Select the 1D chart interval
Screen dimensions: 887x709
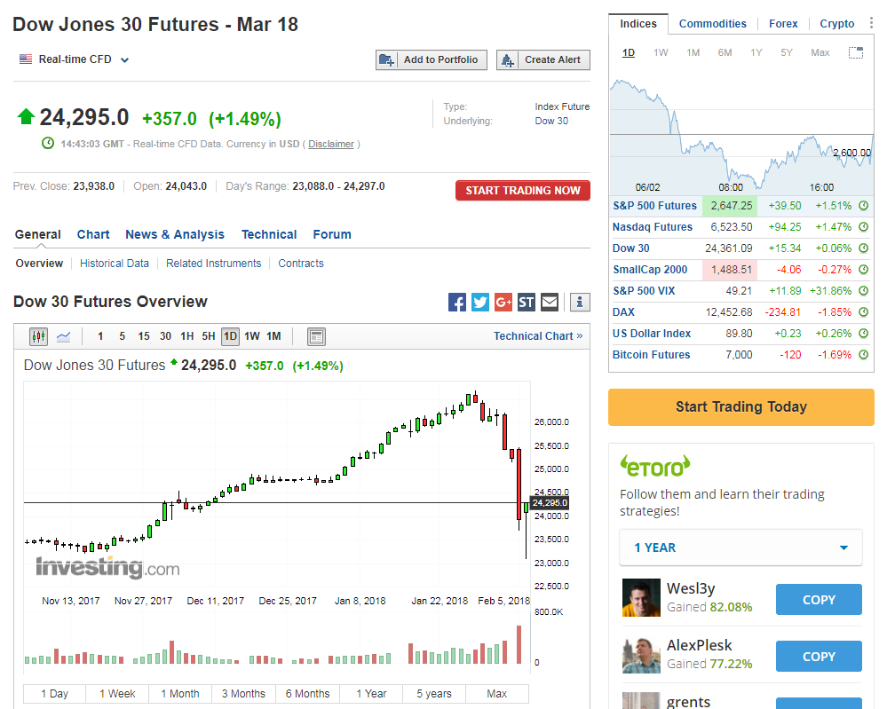click(x=230, y=336)
